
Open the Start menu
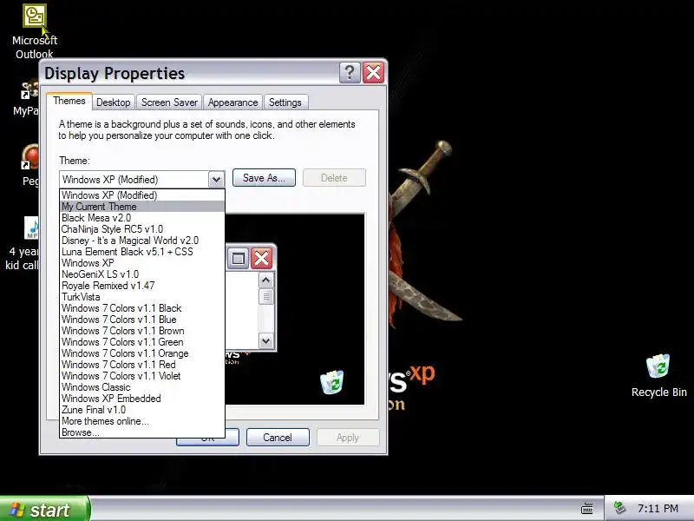click(x=44, y=509)
